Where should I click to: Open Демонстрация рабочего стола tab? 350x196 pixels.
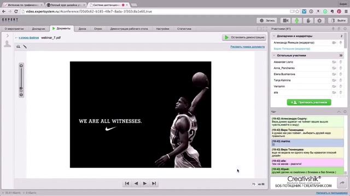tap(129, 29)
